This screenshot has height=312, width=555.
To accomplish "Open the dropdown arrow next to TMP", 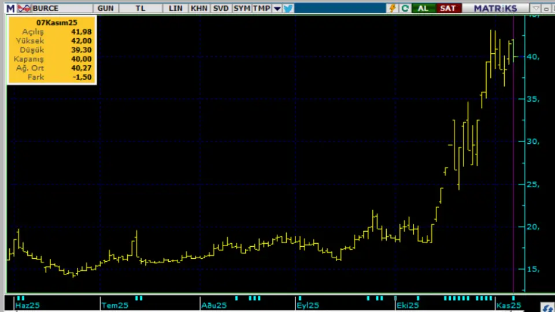I will 277,8.
